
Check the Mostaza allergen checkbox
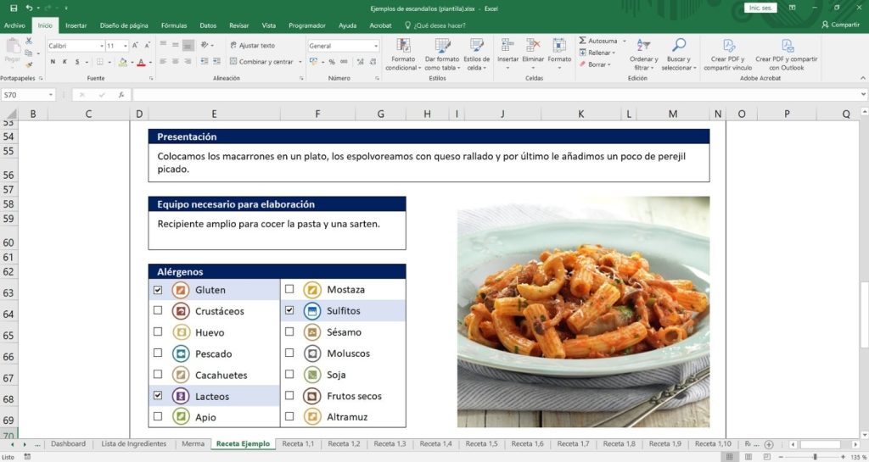[x=289, y=289]
